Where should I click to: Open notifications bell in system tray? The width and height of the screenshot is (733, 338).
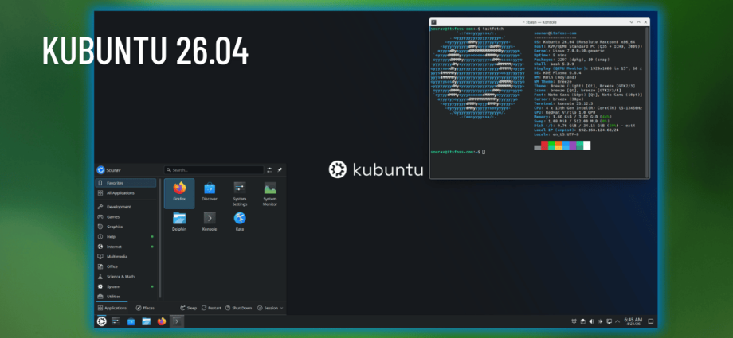pos(574,321)
